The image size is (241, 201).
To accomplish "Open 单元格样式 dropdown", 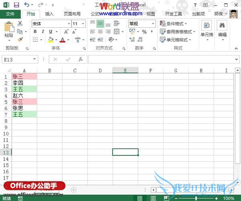I will point(176,40).
